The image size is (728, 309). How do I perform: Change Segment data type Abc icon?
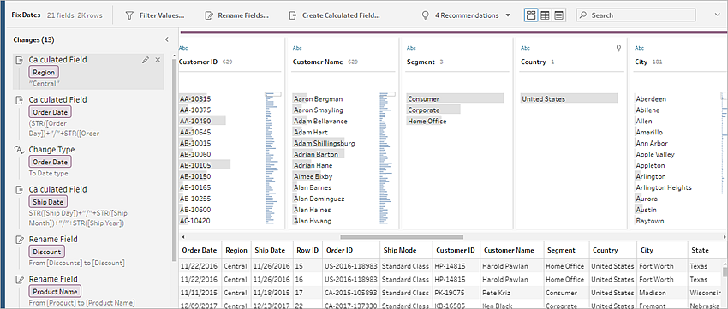411,48
